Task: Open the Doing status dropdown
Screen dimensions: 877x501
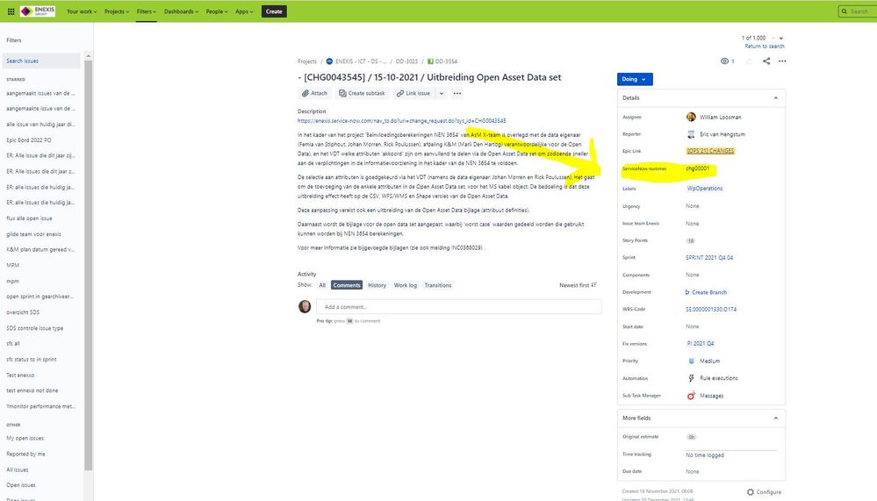Action: [x=635, y=79]
